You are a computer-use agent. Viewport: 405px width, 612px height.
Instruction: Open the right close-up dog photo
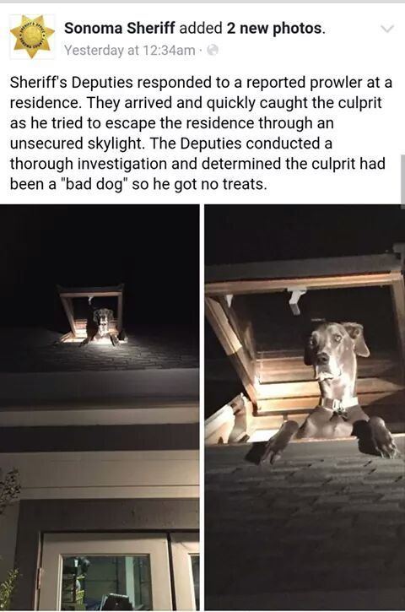[x=305, y=407]
